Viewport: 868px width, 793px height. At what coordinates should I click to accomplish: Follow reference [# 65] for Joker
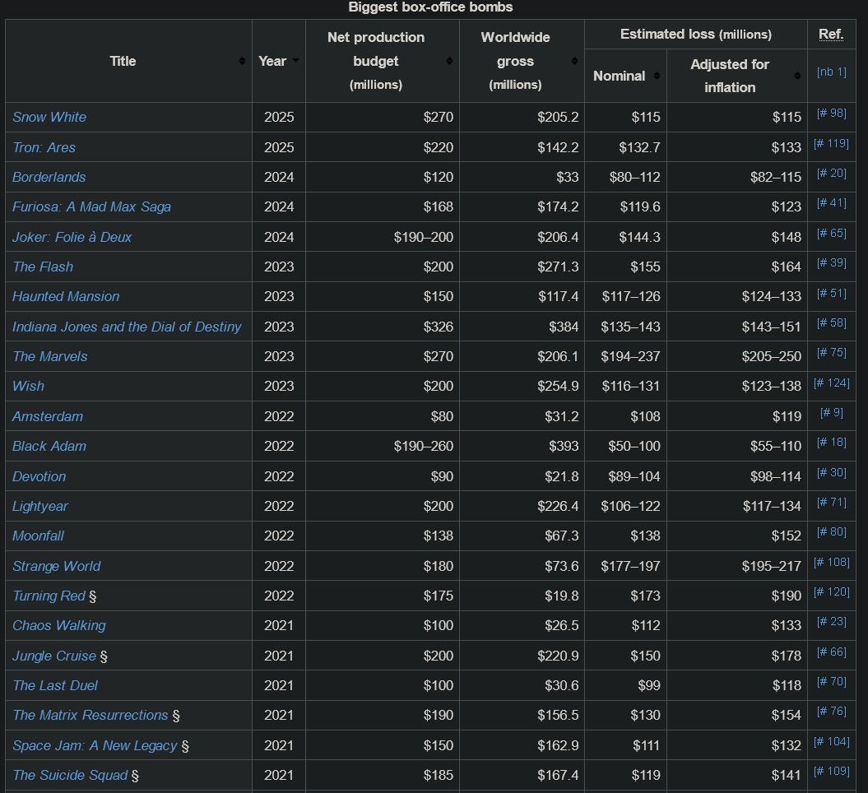pos(832,234)
